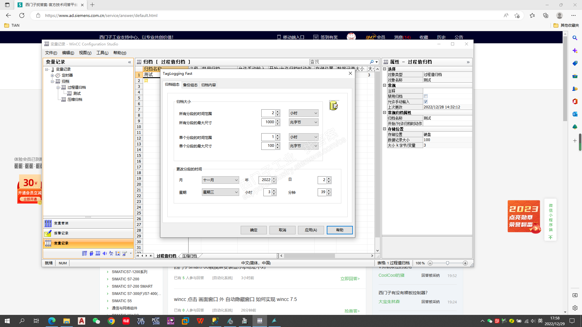Collapse the 存储位置 property group
This screenshot has width=582, height=327.
coord(385,129)
